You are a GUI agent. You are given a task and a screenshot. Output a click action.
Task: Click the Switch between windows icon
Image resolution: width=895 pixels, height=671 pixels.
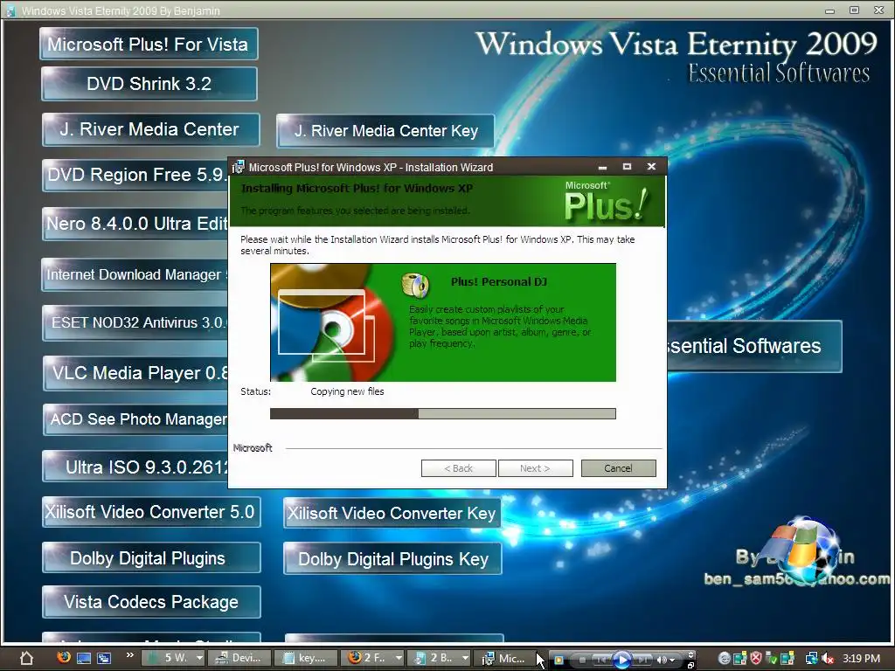point(104,658)
